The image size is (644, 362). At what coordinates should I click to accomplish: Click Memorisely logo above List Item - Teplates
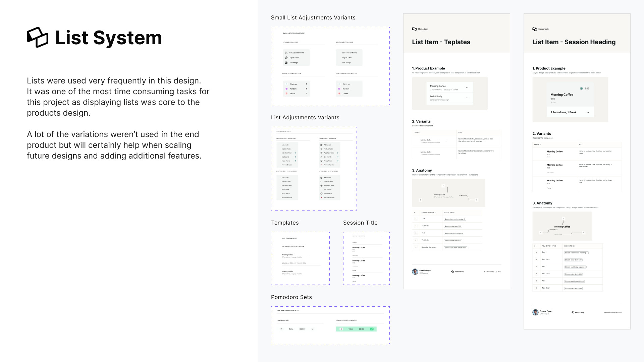click(414, 29)
